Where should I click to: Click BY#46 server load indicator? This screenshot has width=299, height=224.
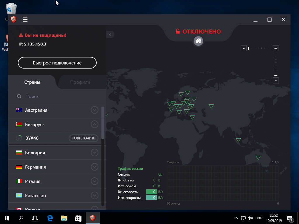pyautogui.click(x=19, y=138)
